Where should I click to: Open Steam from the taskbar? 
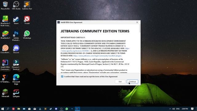coord(50,109)
